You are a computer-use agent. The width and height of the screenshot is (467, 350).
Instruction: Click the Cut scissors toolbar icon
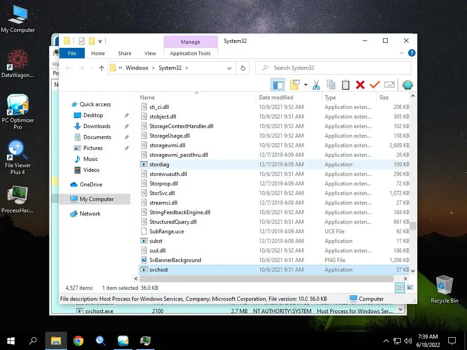(316, 85)
